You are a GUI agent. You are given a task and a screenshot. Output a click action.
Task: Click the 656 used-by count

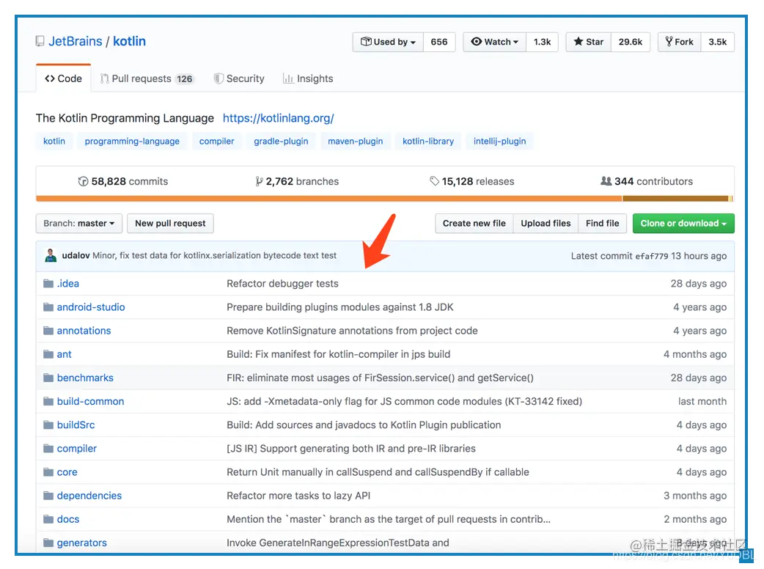pyautogui.click(x=439, y=42)
